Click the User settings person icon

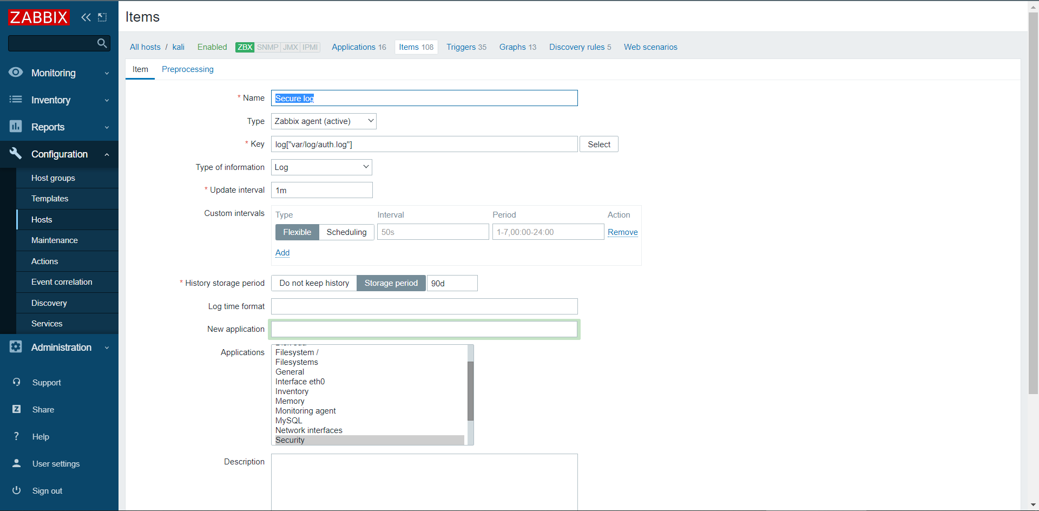17,463
